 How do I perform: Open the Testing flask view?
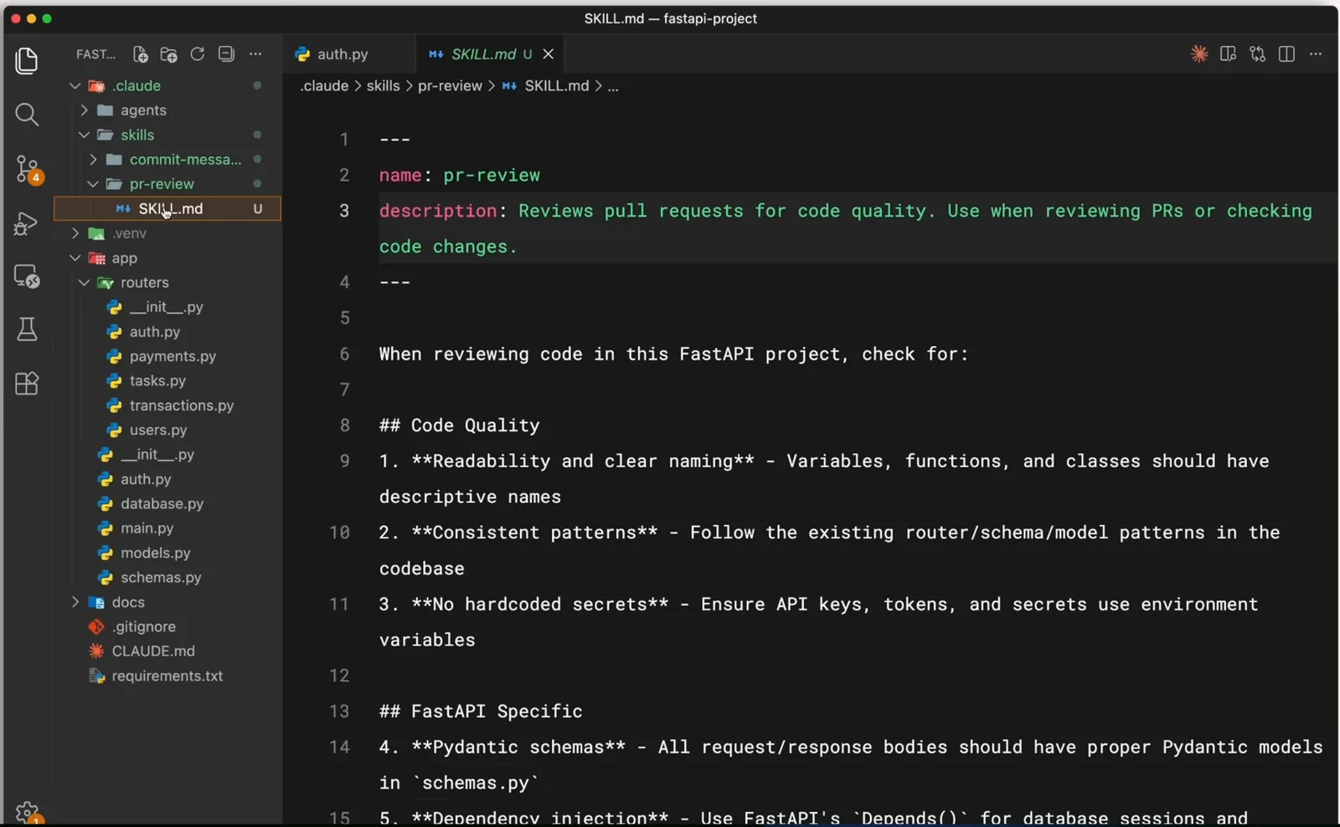pyautogui.click(x=27, y=329)
